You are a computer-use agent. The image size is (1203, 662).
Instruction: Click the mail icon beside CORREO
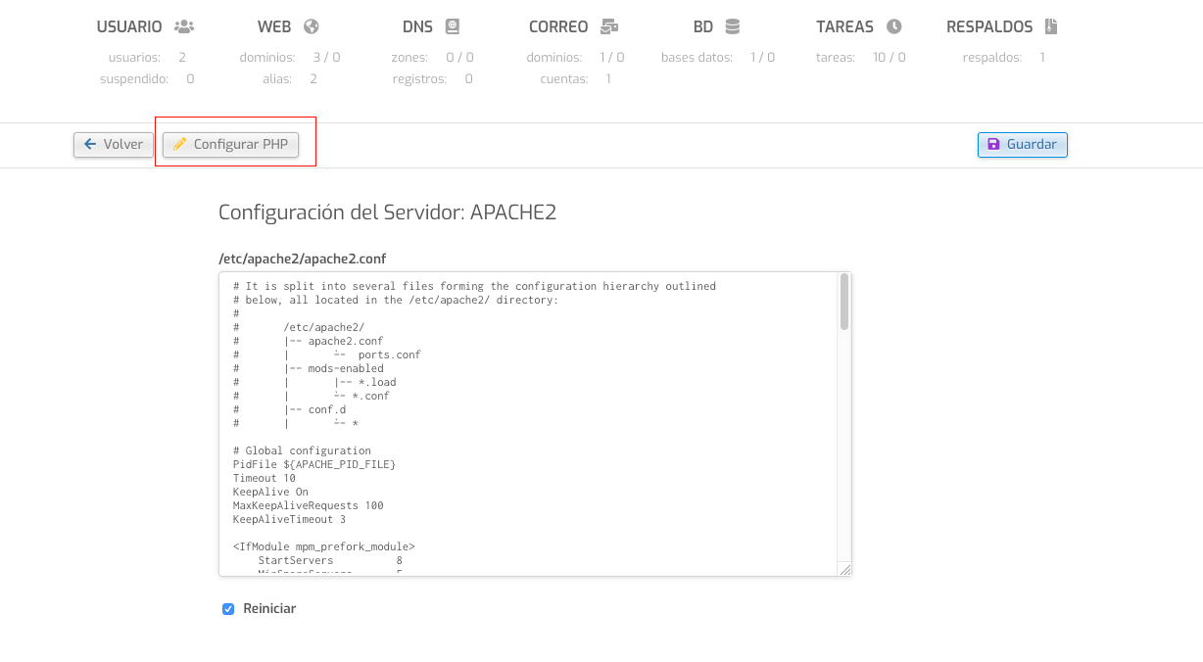[x=609, y=26]
